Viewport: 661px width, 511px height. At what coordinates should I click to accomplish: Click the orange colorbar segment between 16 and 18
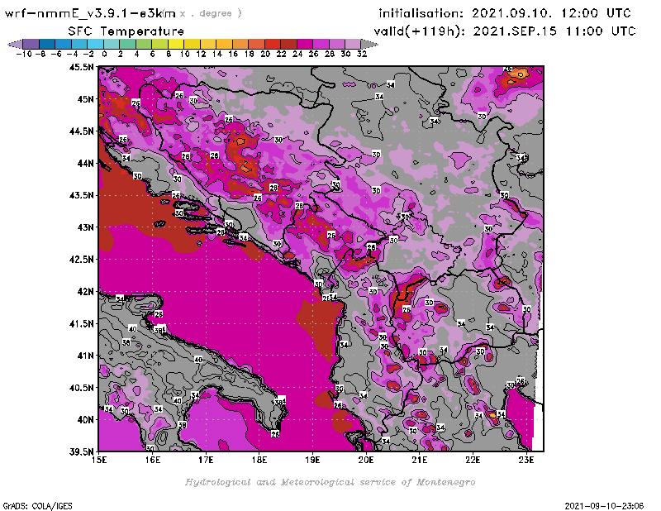(x=240, y=44)
